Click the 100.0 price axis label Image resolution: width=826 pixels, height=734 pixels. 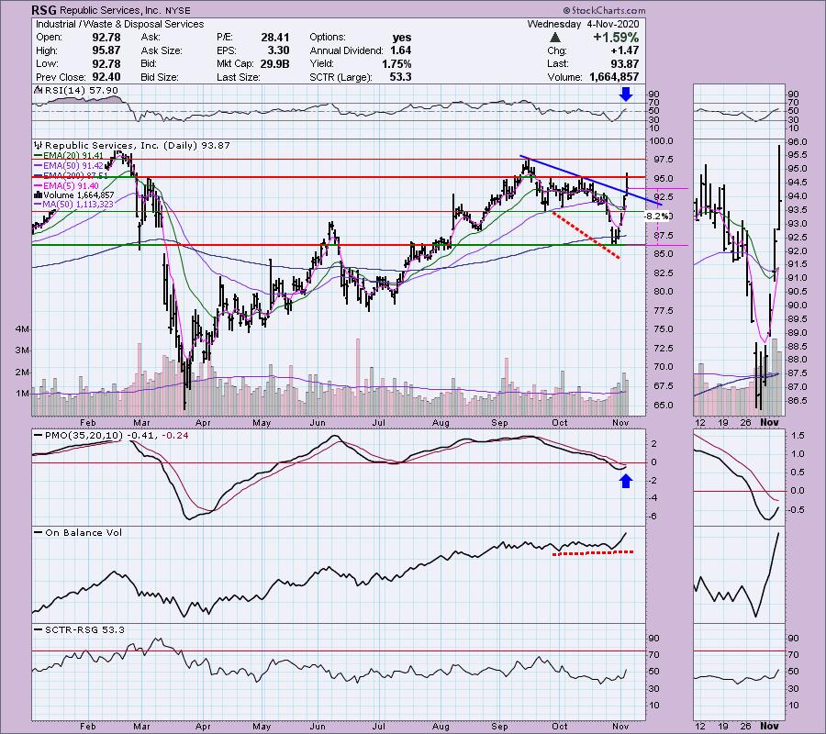[x=661, y=141]
